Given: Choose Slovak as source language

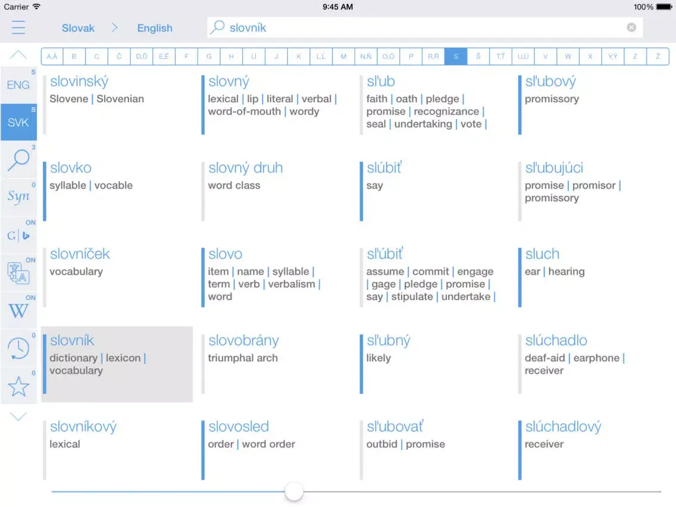Looking at the screenshot, I should click(x=78, y=28).
